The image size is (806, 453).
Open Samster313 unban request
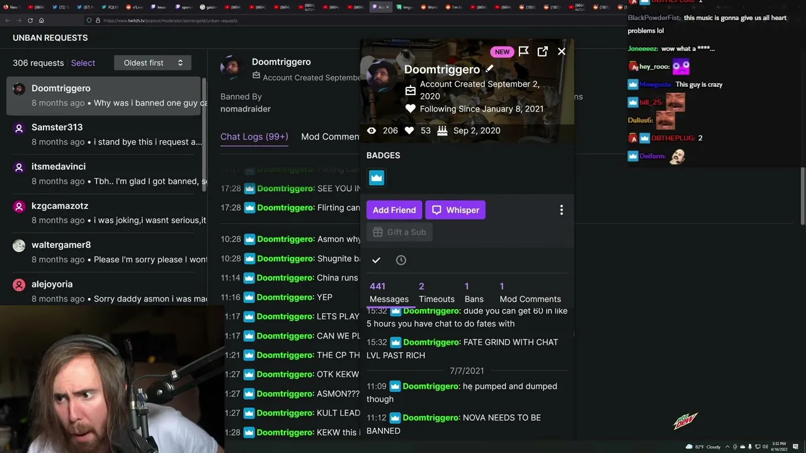tap(104, 135)
